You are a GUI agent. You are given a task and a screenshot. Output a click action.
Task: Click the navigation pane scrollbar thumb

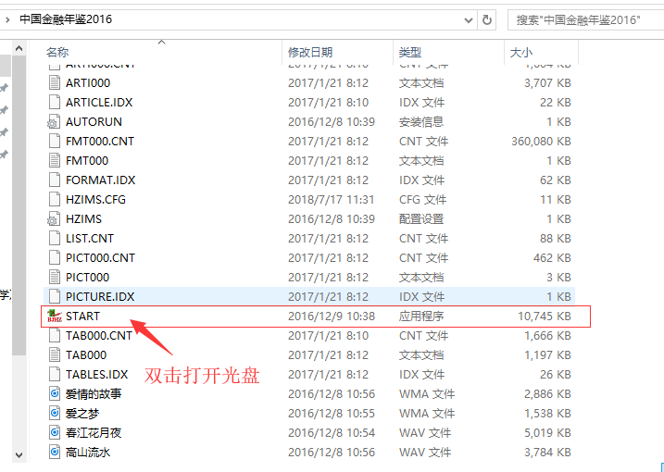[19, 205]
